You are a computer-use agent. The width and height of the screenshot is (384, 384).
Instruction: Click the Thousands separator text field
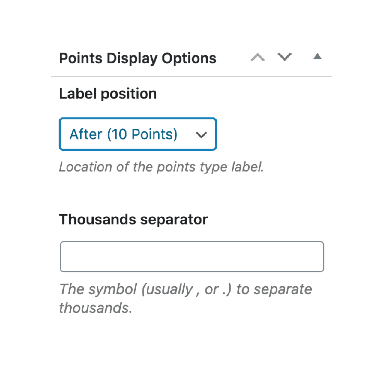tap(192, 256)
